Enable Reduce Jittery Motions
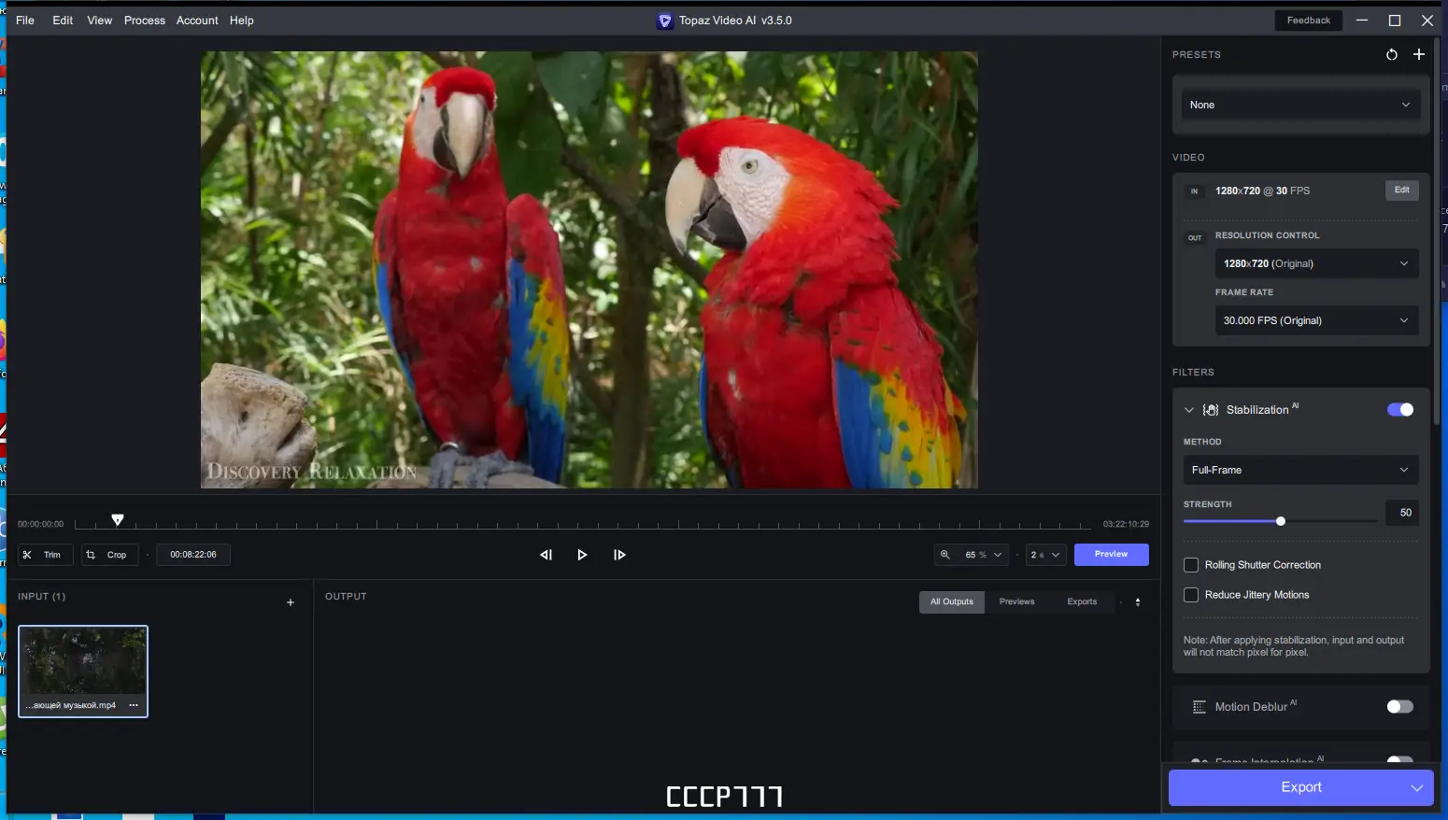The image size is (1448, 820). pos(1191,594)
